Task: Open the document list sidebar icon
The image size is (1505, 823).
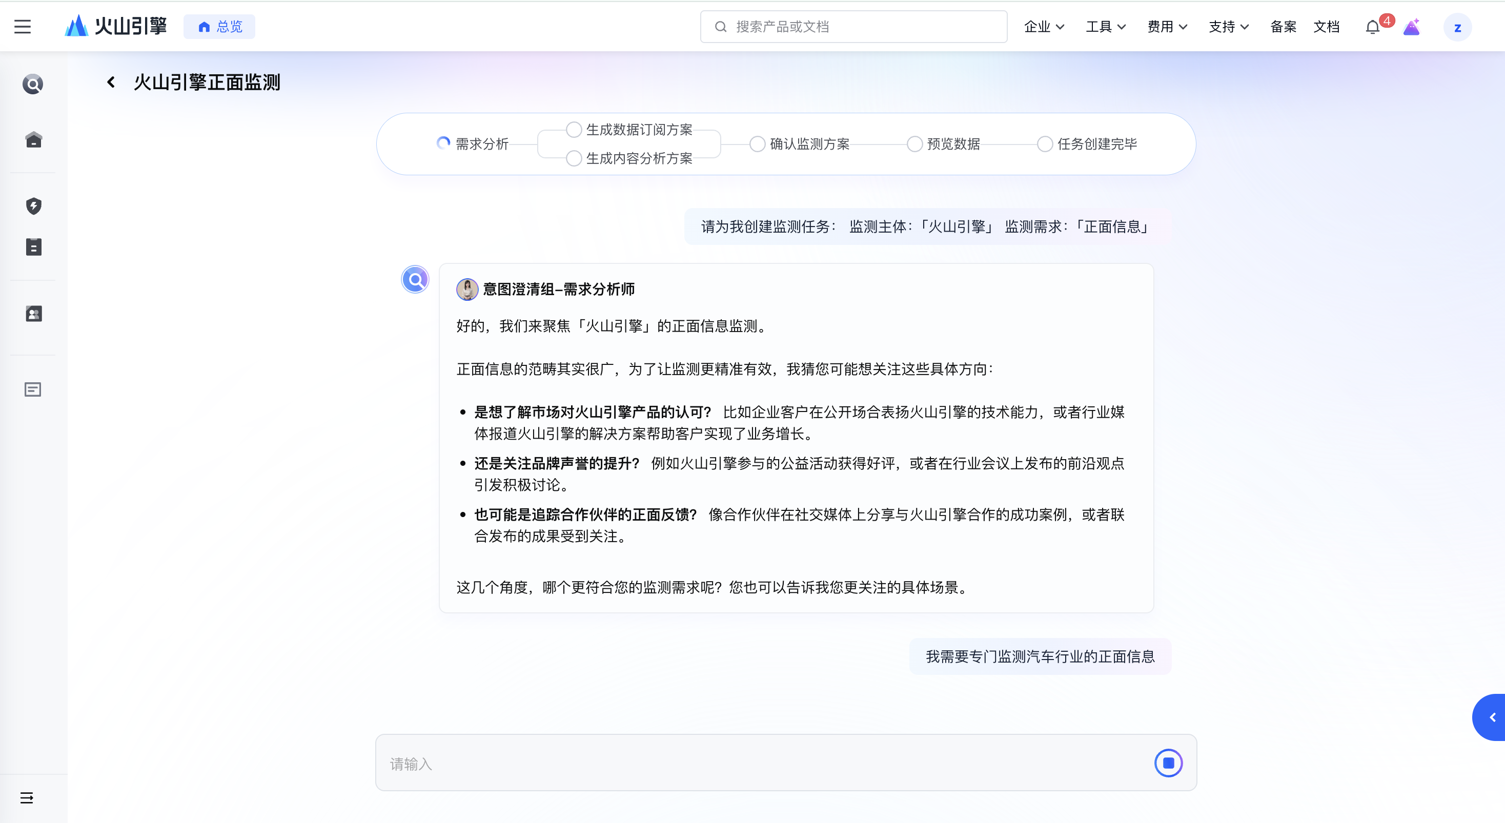Action: pos(33,247)
